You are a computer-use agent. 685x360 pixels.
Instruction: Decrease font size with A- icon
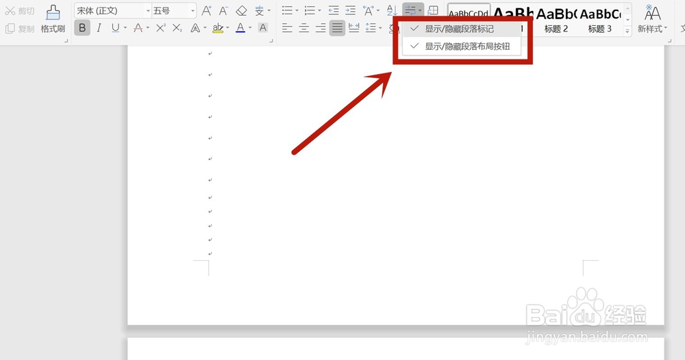point(223,11)
